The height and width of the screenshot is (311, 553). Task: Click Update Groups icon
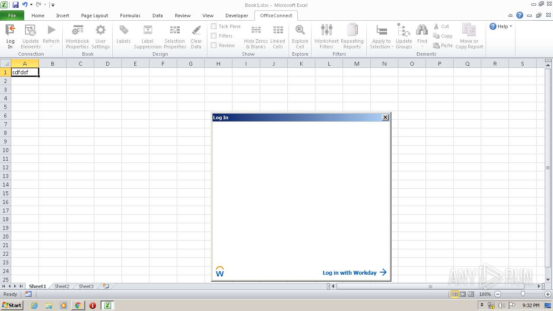404,30
